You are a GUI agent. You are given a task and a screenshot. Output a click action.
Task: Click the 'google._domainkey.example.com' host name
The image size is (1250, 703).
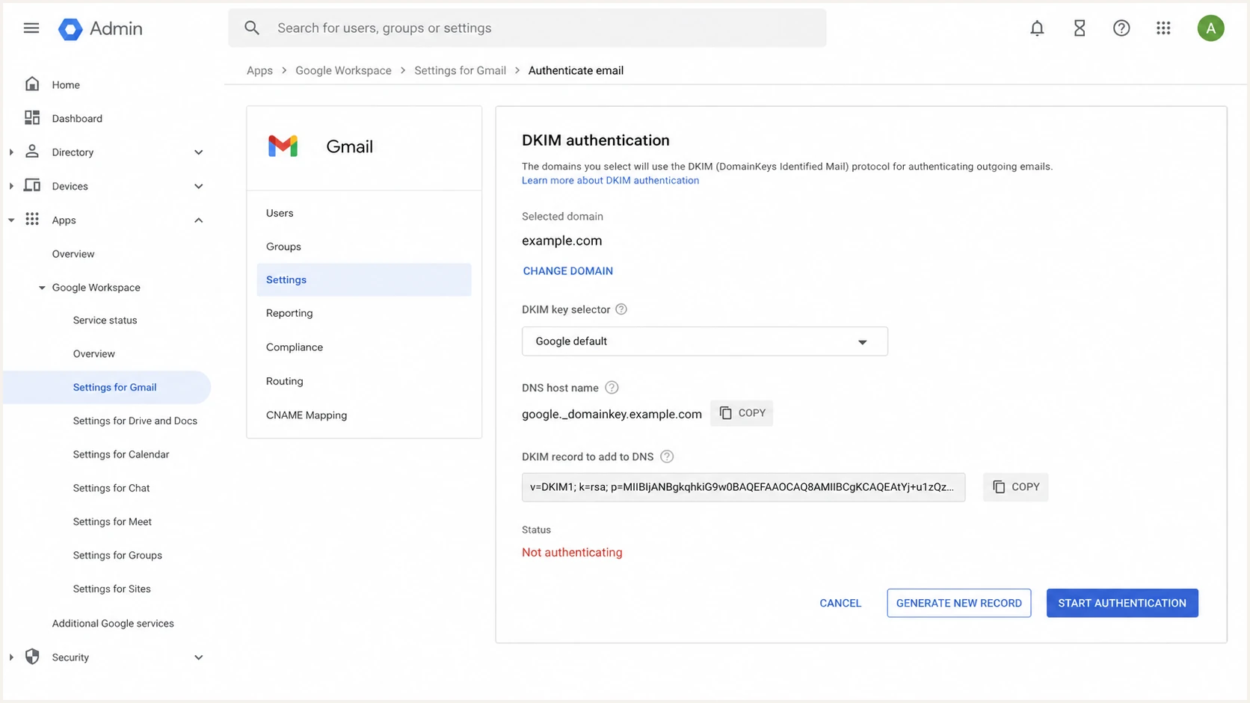612,414
